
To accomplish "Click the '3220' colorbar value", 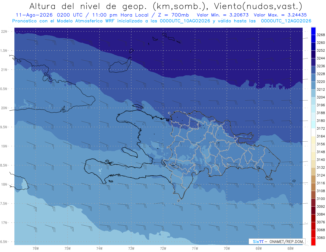I will (x=321, y=82).
